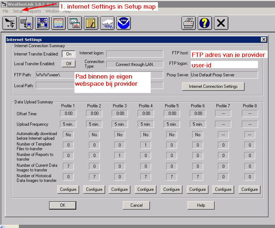275x228 pixels.
Task: Toggle Profile 1 automatic download No button
Action: click(x=68, y=135)
